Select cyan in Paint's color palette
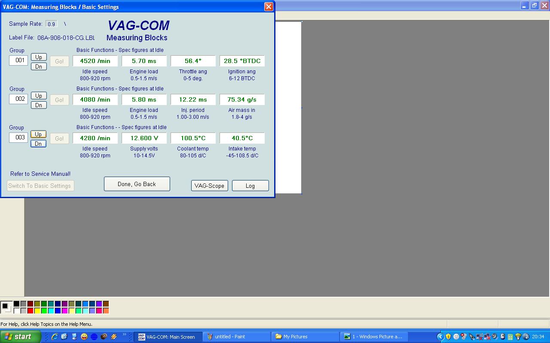The height and width of the screenshot is (343, 550). coord(51,311)
